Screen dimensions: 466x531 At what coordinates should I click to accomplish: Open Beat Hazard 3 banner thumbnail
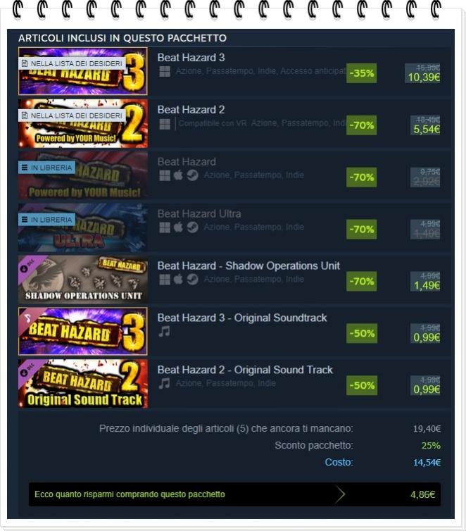[x=83, y=71]
